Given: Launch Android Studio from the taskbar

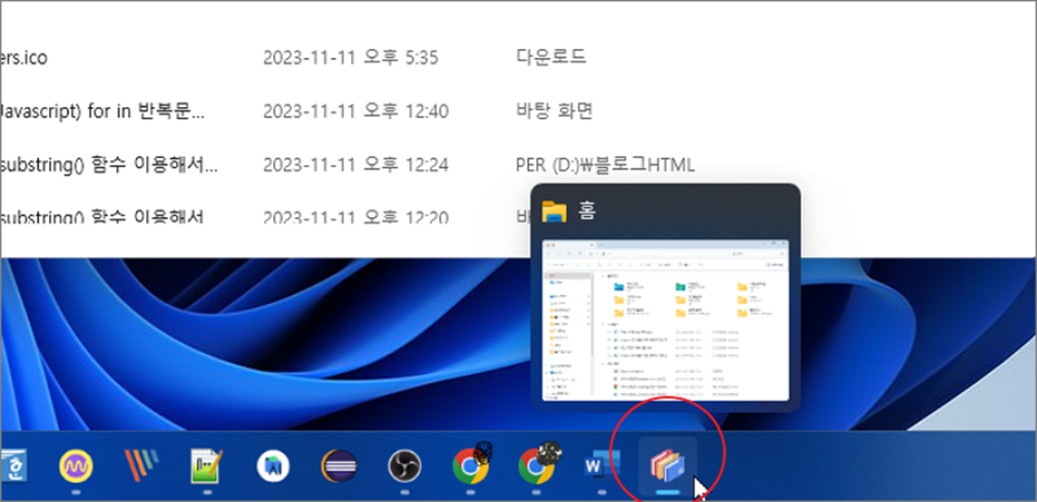Looking at the screenshot, I should coord(273,466).
